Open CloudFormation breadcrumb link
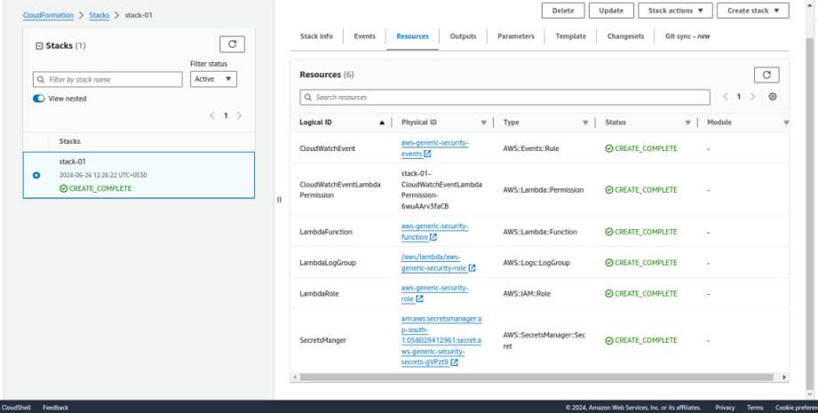This screenshot has width=818, height=413. [x=48, y=15]
